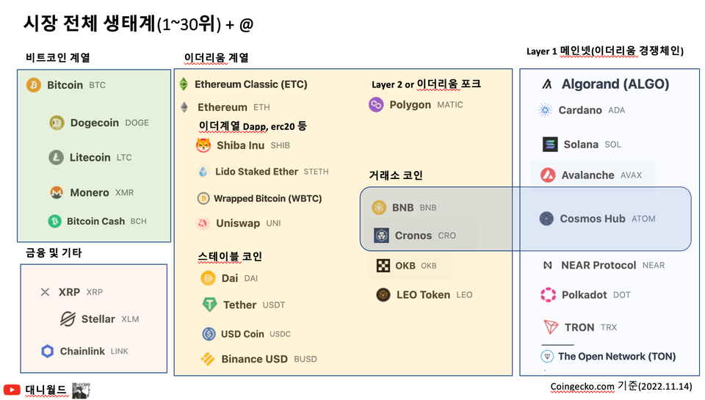Click the Chainlink hexagon icon
Image resolution: width=705 pixels, height=400 pixels.
click(48, 352)
